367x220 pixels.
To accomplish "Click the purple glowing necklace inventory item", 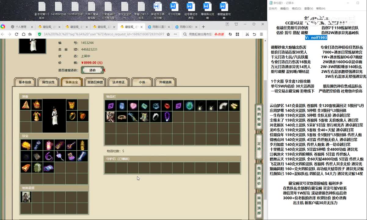I will (167, 117).
